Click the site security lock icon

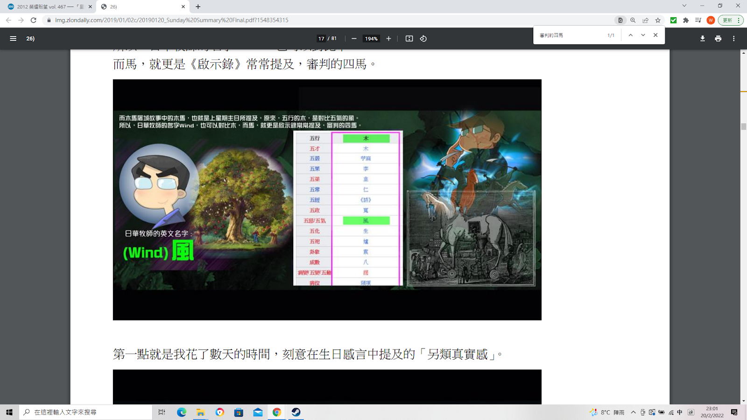tap(49, 20)
